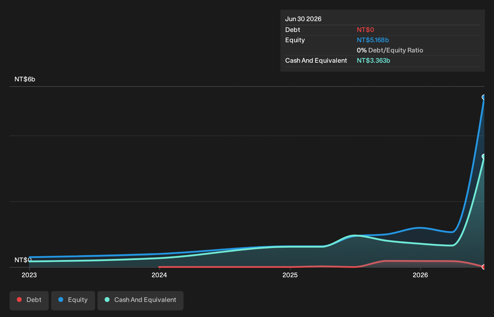Click the 0% Debt/Equity Ratio text
Screen dimensions: 494x317
coord(390,50)
